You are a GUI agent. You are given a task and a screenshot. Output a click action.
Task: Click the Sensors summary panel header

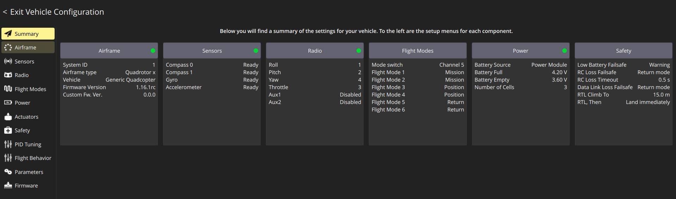click(212, 51)
